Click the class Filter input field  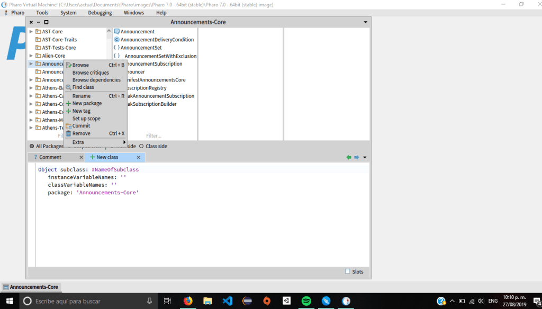pos(154,136)
